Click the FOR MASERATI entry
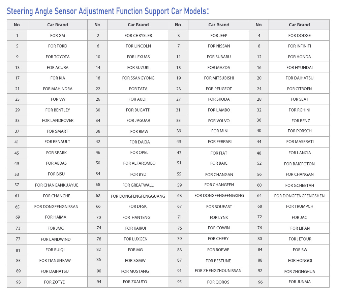 [299, 142]
